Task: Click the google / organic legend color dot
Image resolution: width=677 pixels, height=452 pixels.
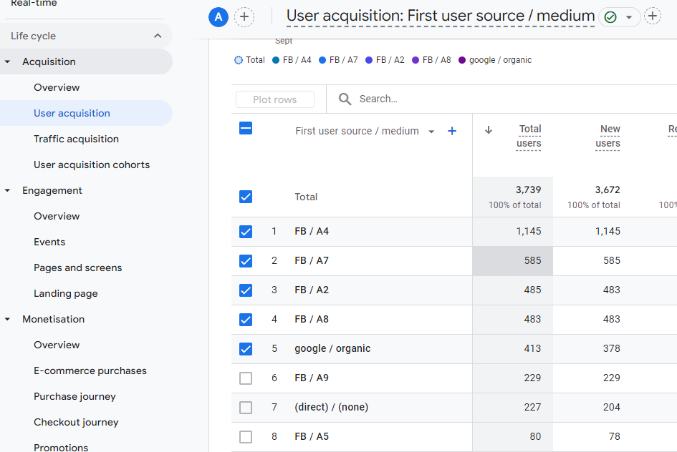Action: click(462, 60)
